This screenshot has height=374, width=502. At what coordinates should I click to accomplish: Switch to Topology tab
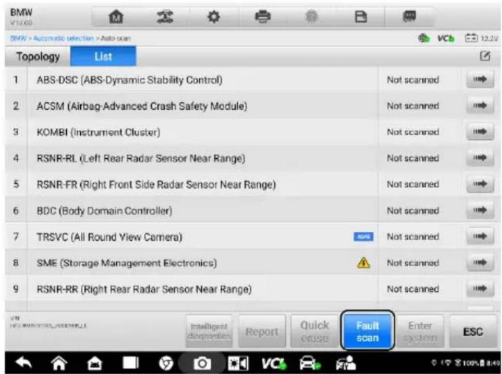38,57
